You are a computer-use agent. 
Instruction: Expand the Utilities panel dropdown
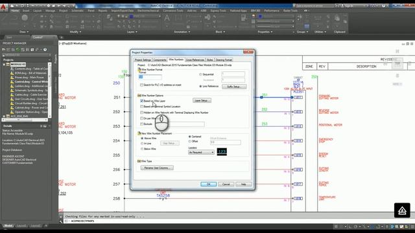click(x=320, y=32)
